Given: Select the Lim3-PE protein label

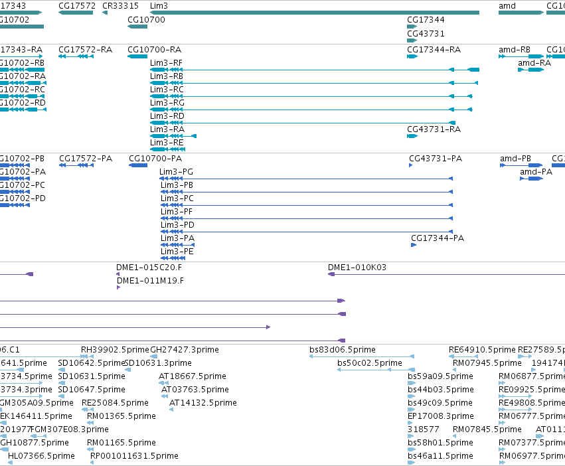Looking at the screenshot, I should point(177,251).
